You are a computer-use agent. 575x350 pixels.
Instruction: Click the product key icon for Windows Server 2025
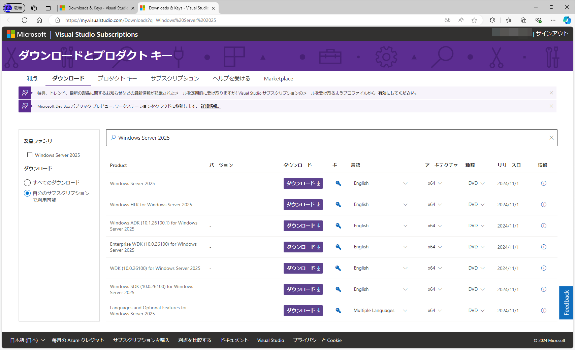pos(338,183)
